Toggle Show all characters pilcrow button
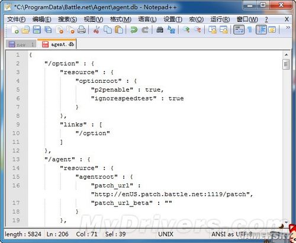 250,30
